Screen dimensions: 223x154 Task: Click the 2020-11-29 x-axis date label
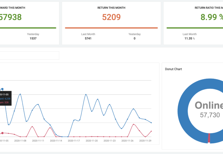click(145, 141)
